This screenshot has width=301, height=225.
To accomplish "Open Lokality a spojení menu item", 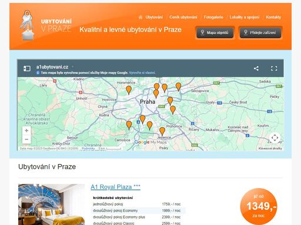I will 245,17.
